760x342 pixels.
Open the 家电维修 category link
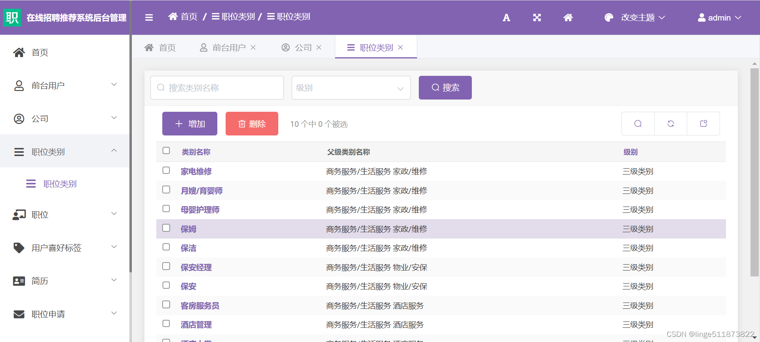(x=196, y=171)
